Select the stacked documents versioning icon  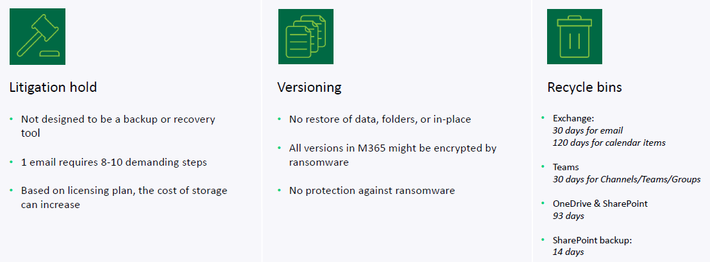click(x=306, y=36)
